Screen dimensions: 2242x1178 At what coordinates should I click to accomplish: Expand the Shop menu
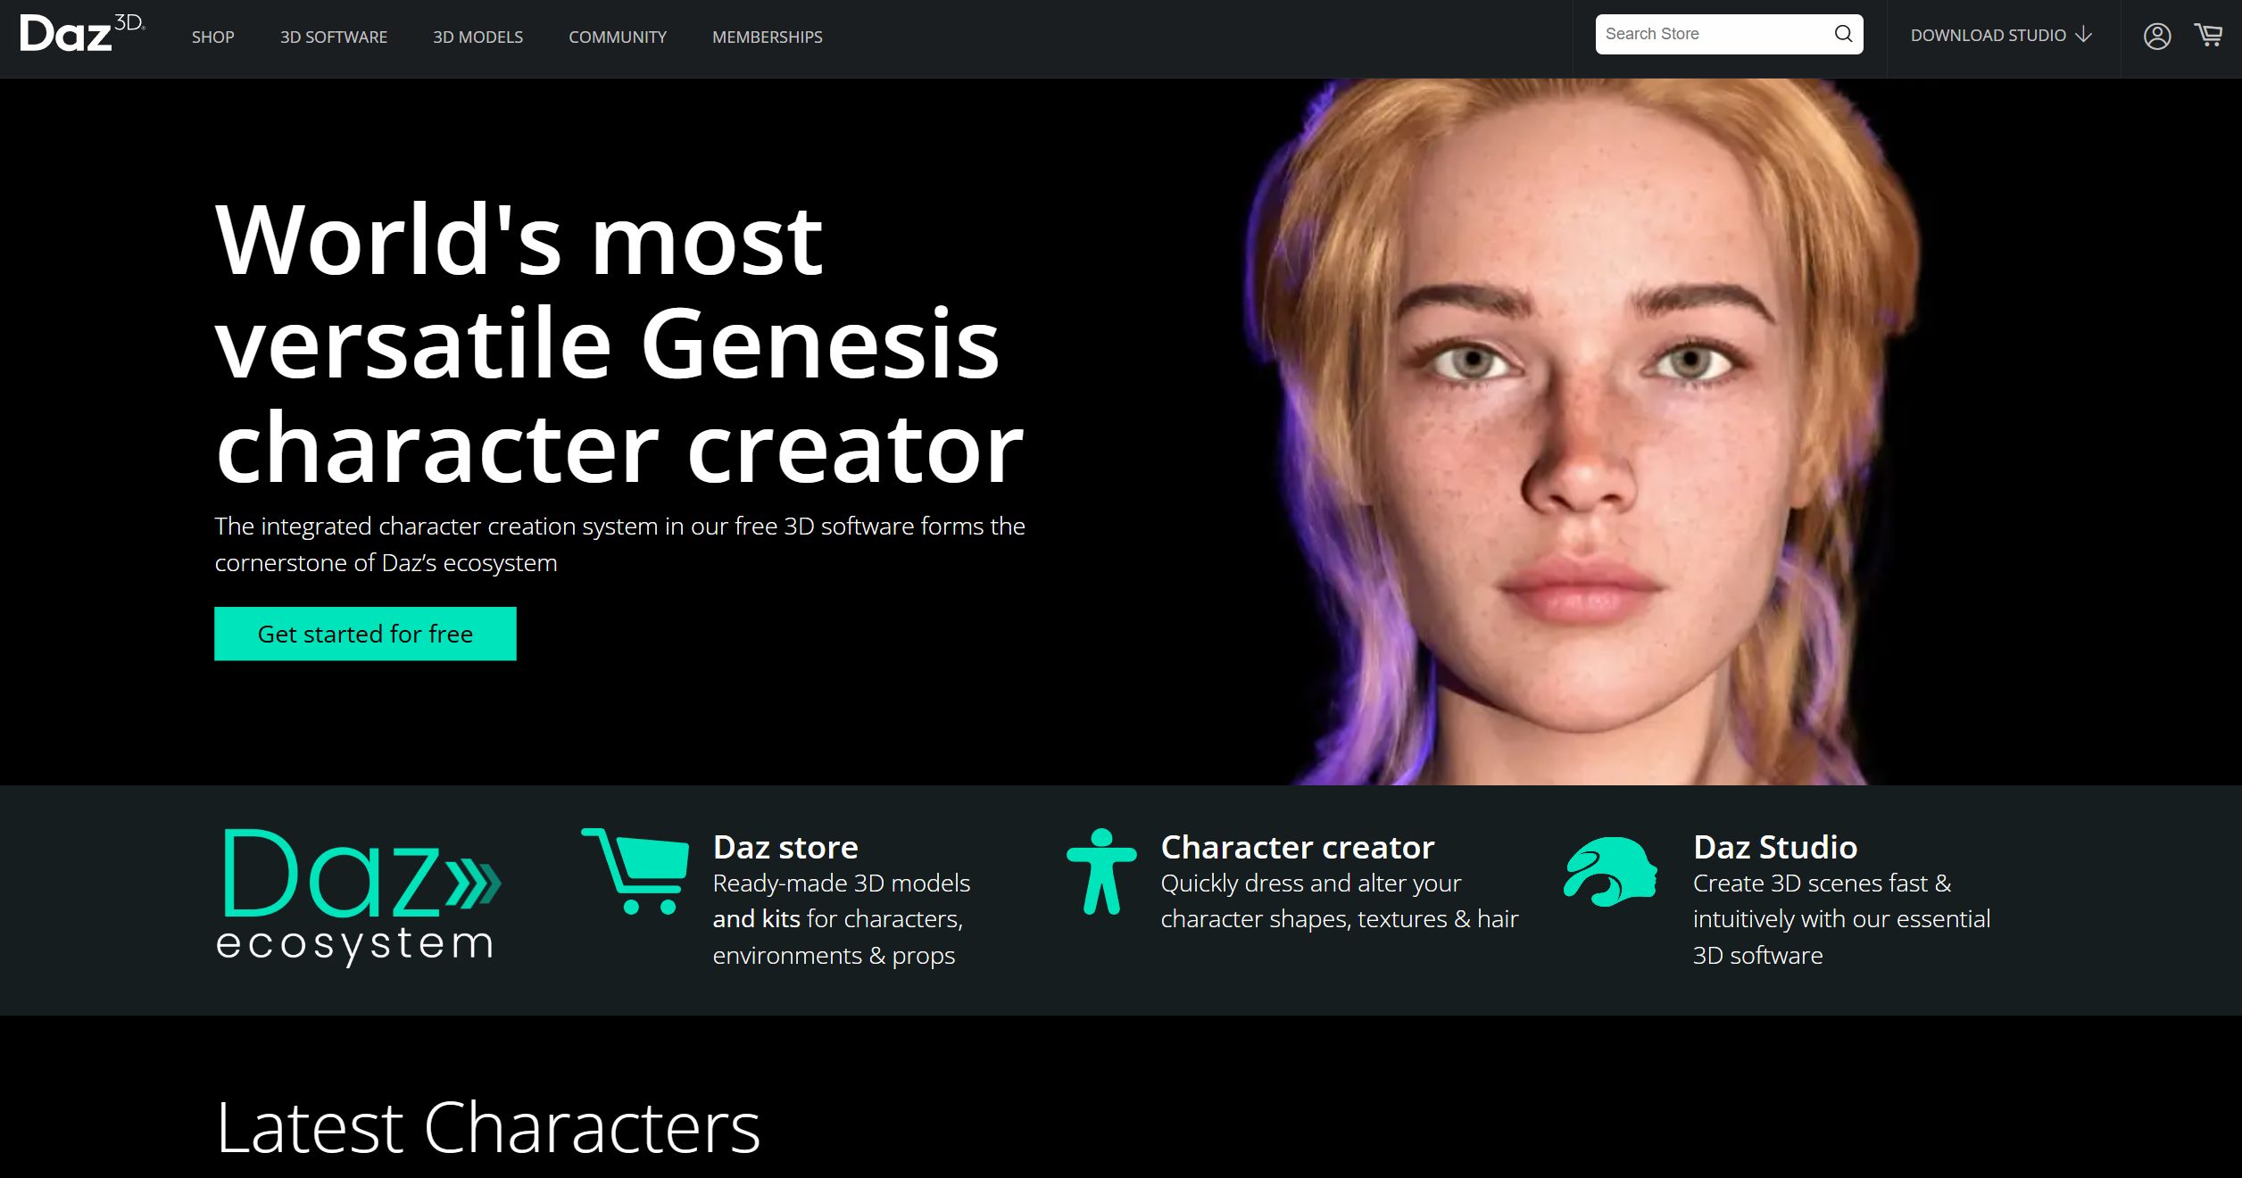point(212,37)
